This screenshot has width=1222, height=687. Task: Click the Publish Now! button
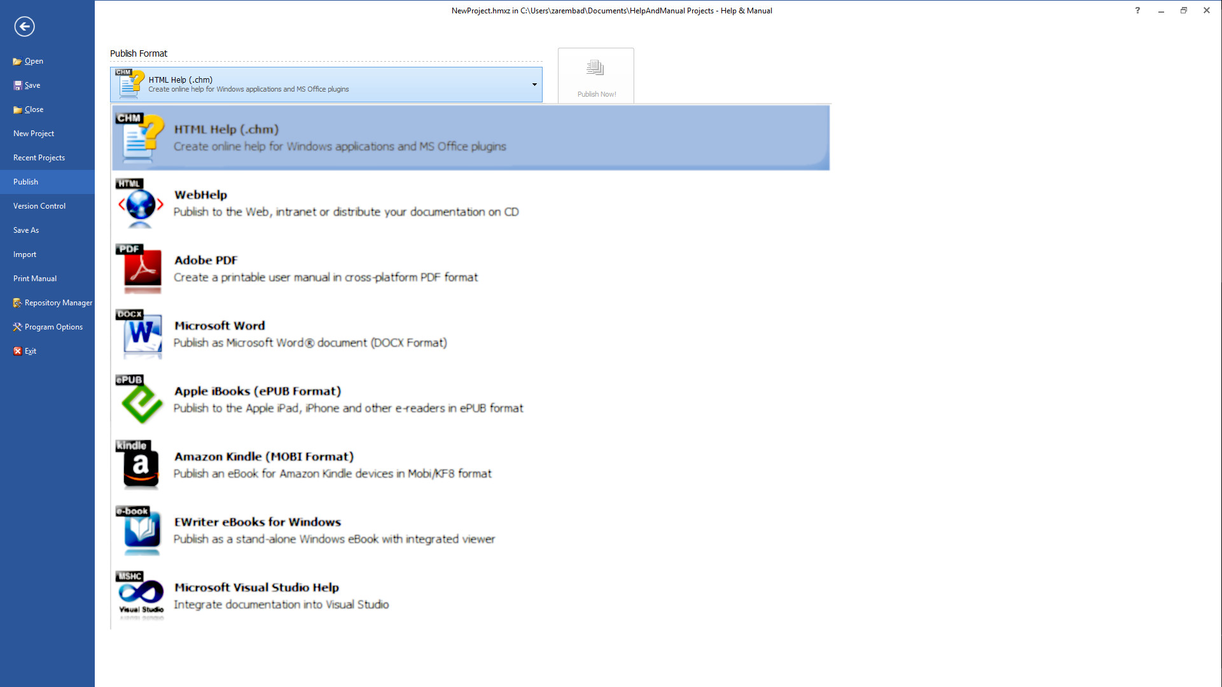596,75
